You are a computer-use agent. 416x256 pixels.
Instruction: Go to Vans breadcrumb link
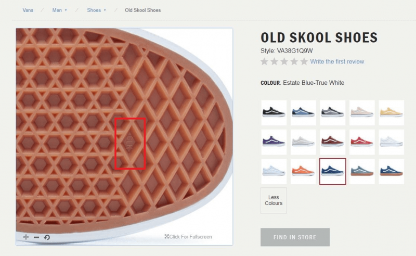pos(28,10)
